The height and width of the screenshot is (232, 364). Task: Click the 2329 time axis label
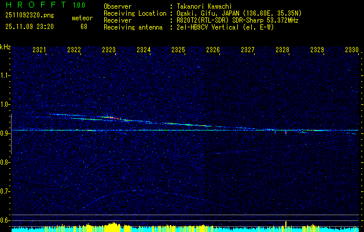(x=317, y=49)
